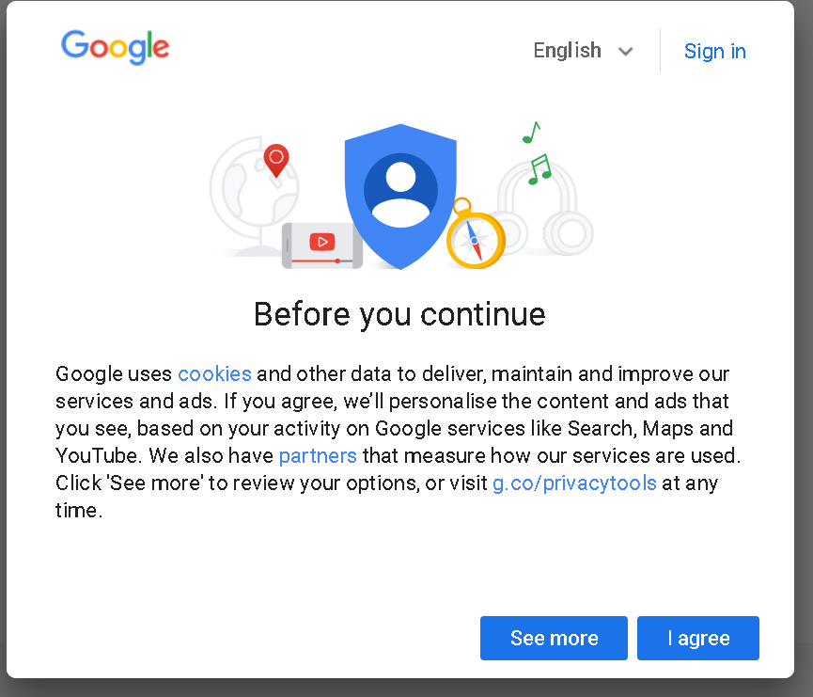Click the chevron arrow beside English

pos(626,52)
